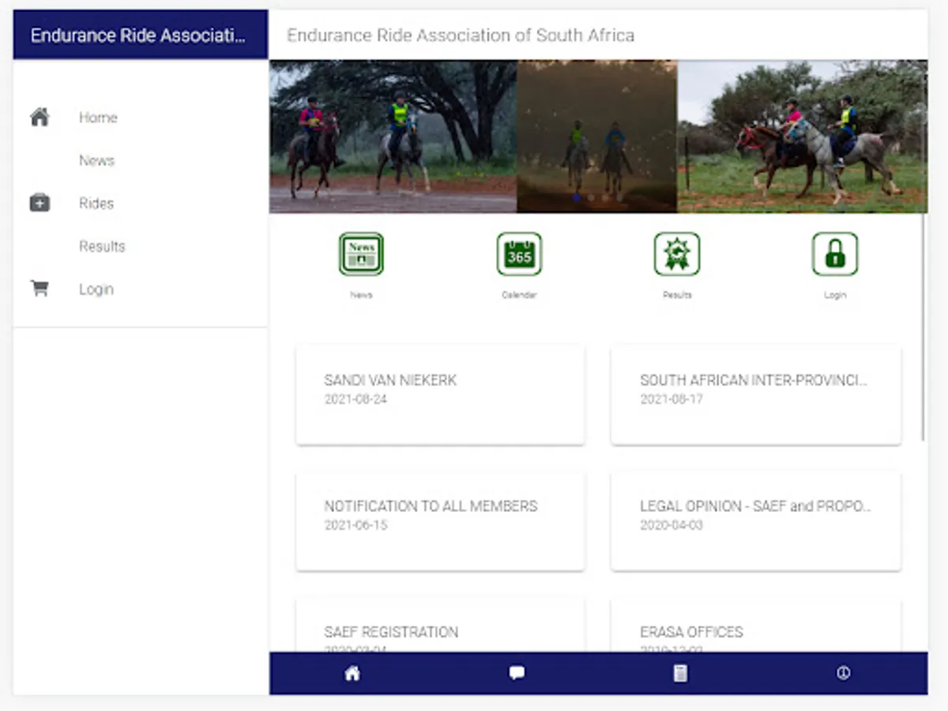Select Results in the side menu
The width and height of the screenshot is (948, 711).
coord(102,246)
